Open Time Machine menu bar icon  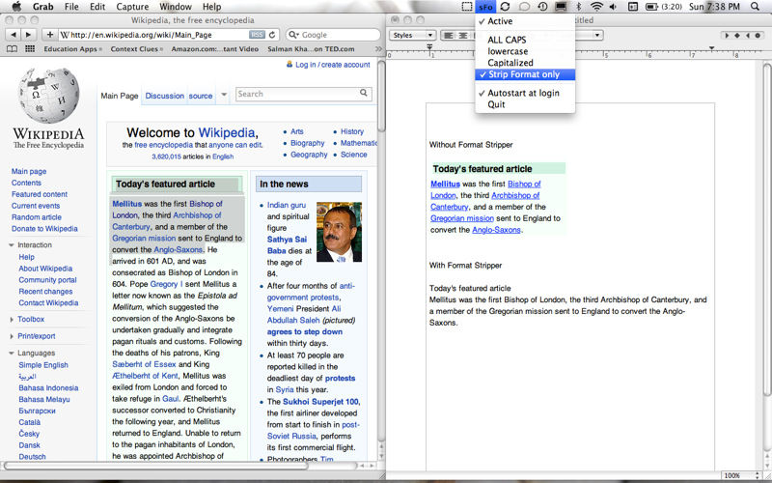pos(542,7)
